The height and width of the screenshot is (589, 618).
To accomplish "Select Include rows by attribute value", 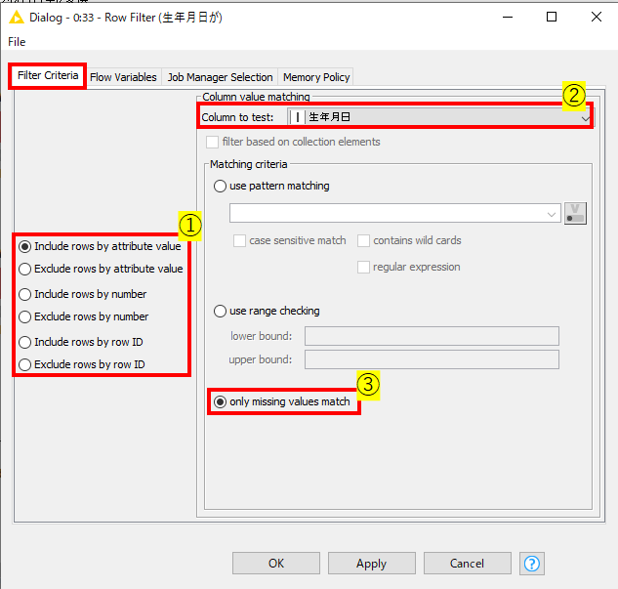I will (24, 247).
